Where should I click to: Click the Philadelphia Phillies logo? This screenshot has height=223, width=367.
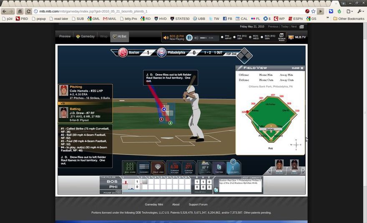click(x=161, y=53)
